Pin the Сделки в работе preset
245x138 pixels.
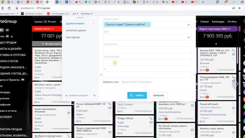[x=93, y=24]
